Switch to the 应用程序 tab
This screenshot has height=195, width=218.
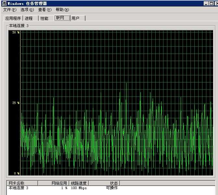[x=13, y=18]
